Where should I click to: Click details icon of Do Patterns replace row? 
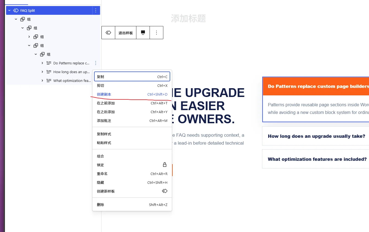pos(49,63)
